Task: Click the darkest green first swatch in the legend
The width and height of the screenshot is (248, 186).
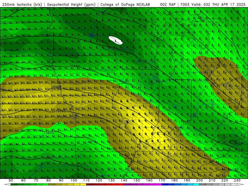Action: pos(14,184)
